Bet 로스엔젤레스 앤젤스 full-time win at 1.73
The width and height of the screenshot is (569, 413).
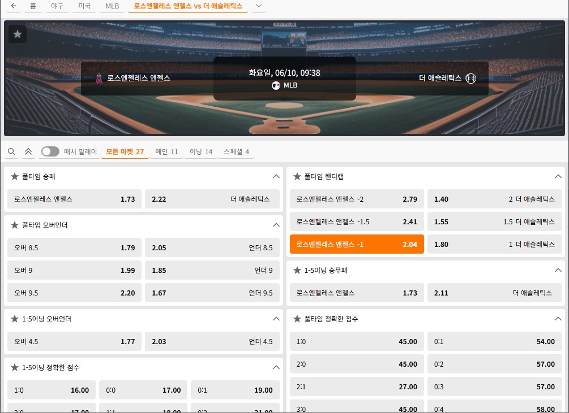74,199
